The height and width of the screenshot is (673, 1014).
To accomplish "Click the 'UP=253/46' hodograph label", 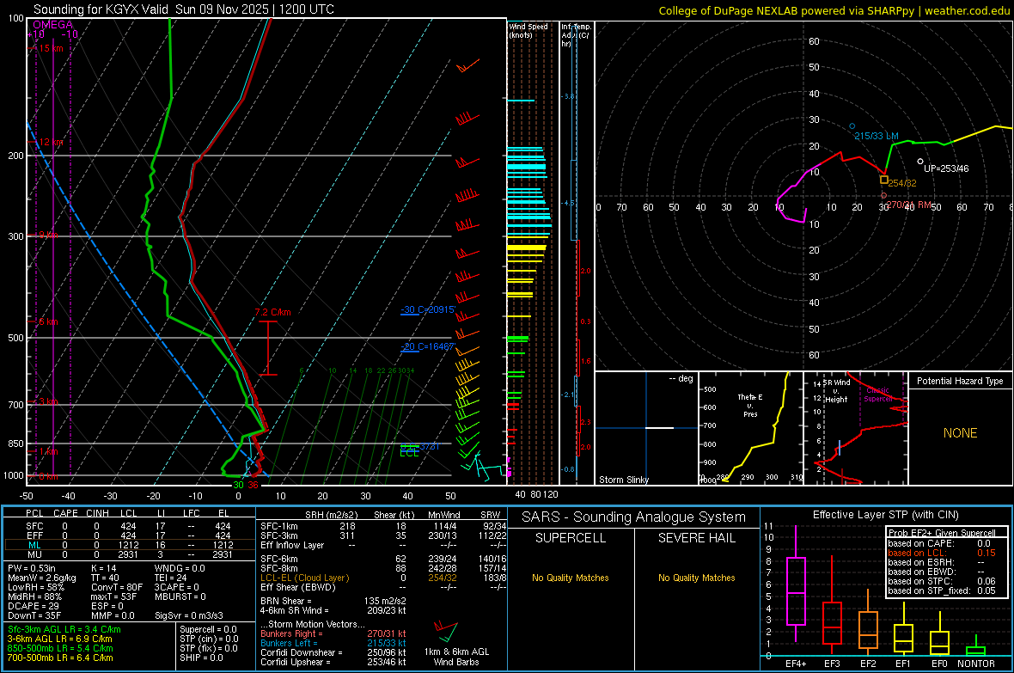I will (x=946, y=168).
